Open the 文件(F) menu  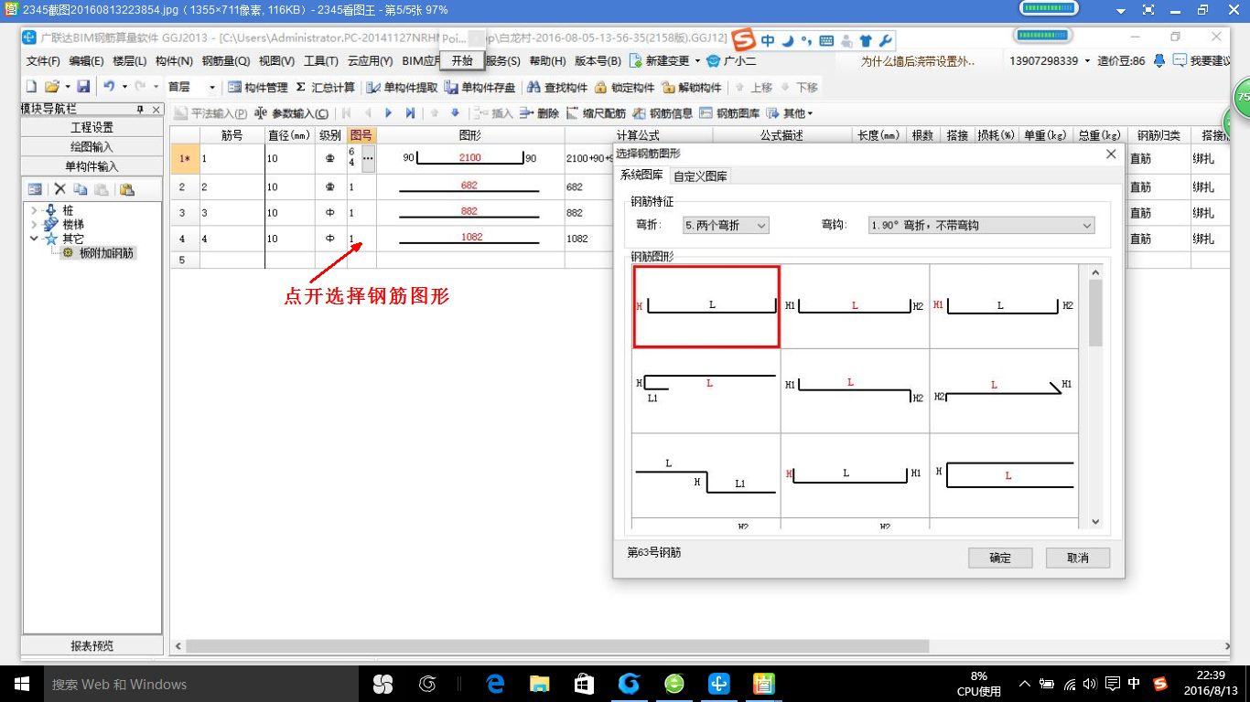tap(43, 61)
